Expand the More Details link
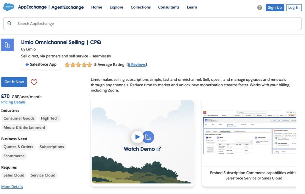The width and height of the screenshot is (305, 194). click(x=12, y=187)
